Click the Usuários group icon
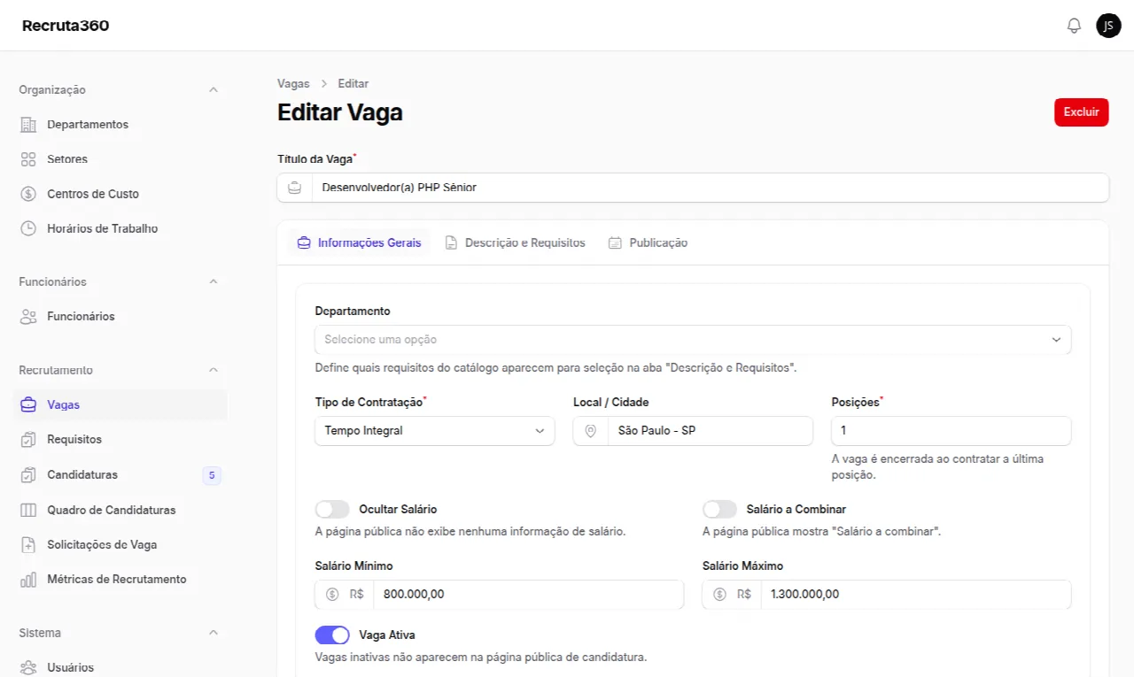Screen dimensions: 1134x677 tap(28, 668)
